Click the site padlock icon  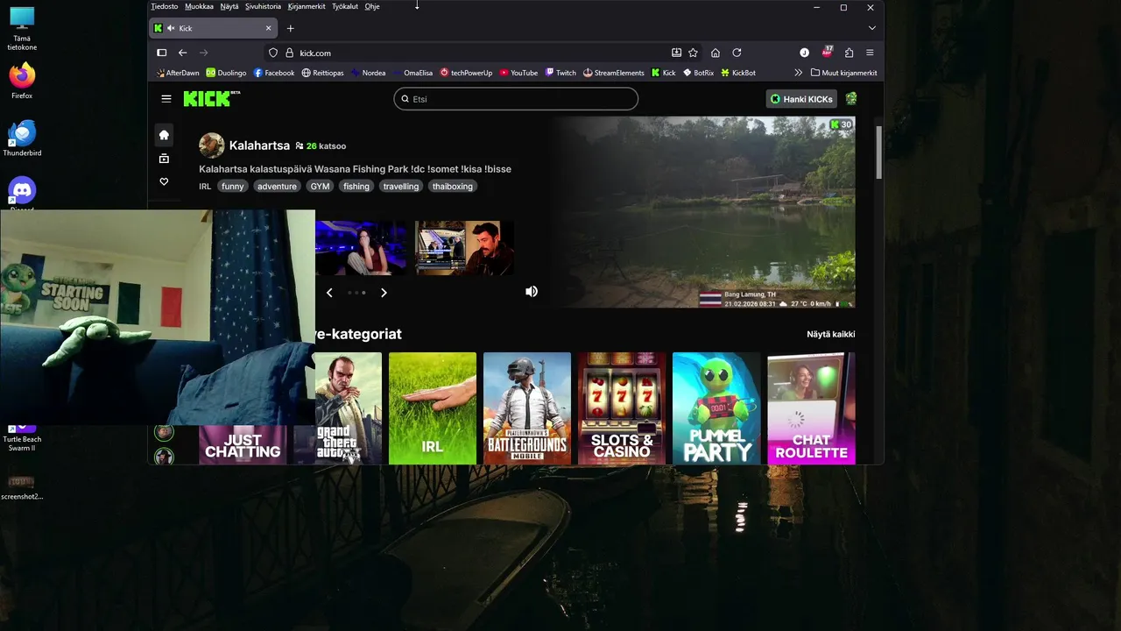coord(288,53)
